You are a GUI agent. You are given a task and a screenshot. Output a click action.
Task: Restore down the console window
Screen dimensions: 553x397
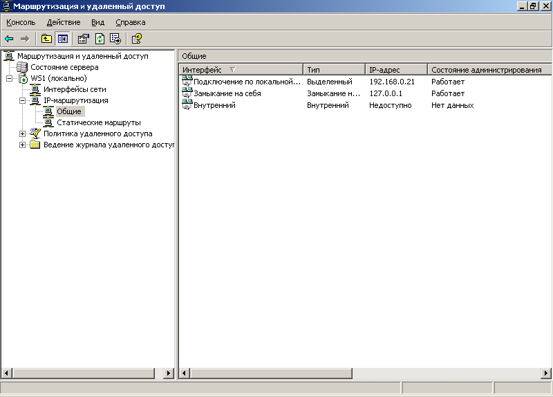[533, 6]
